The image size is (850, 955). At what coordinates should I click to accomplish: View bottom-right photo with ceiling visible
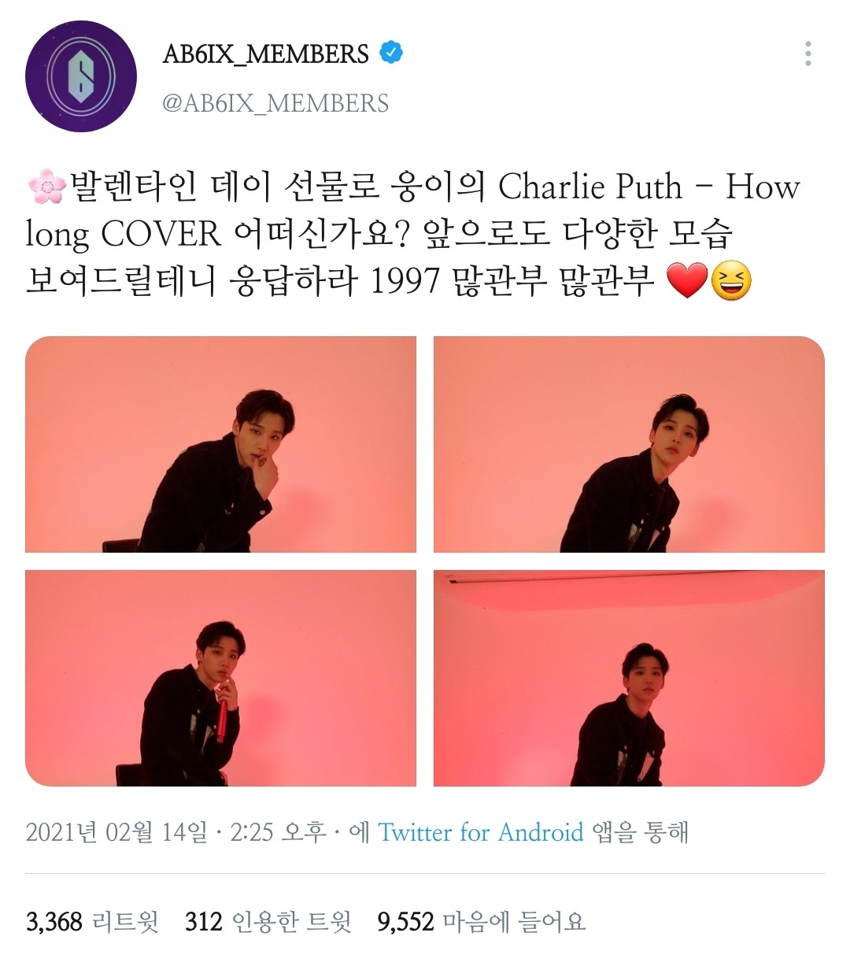click(x=629, y=678)
